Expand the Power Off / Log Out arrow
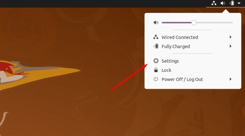The height and width of the screenshot is (136, 245). 230,79
